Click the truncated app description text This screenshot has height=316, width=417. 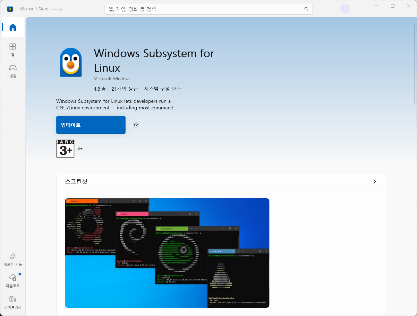117,105
